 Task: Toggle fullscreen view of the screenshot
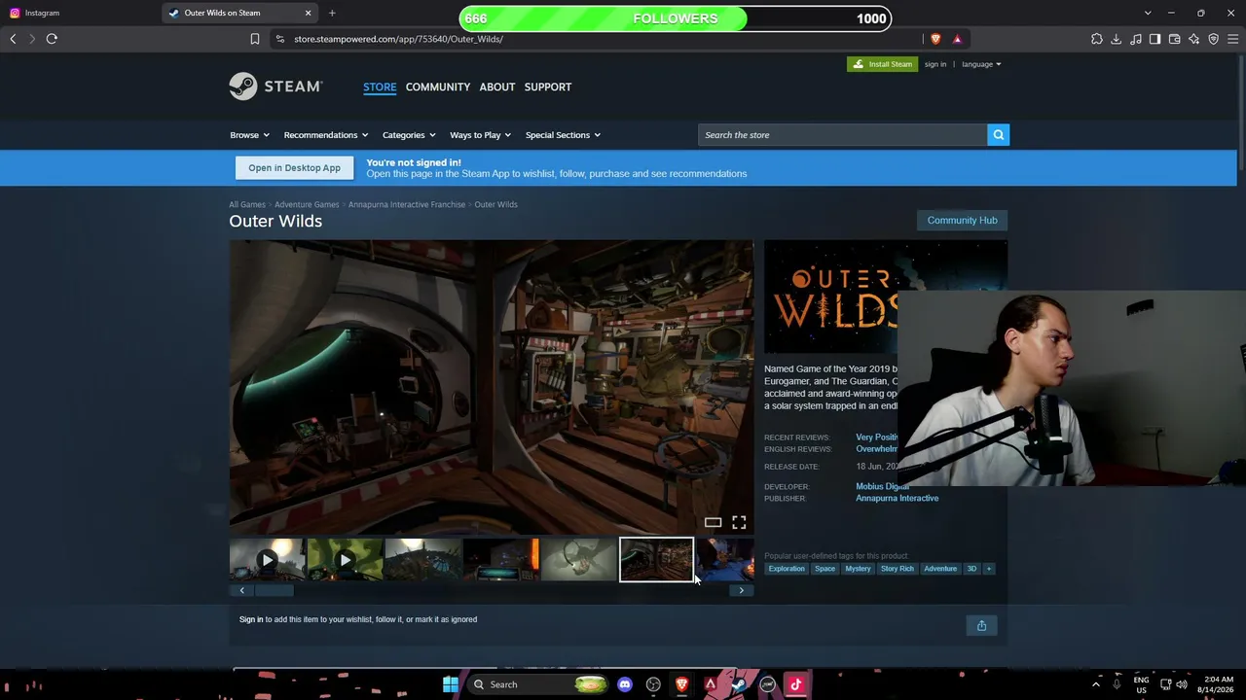[x=739, y=523]
